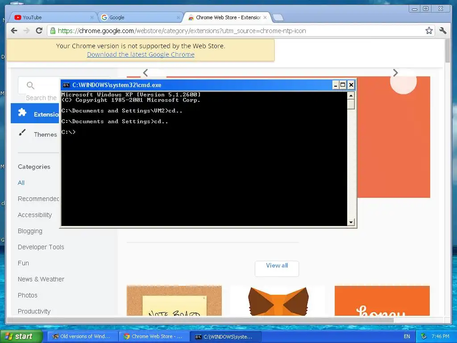457x343 pixels.
Task: Close the Google tab
Action: coord(178,17)
